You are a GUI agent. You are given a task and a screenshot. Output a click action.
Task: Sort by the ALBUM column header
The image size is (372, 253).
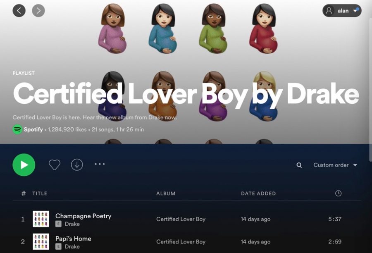tap(166, 193)
